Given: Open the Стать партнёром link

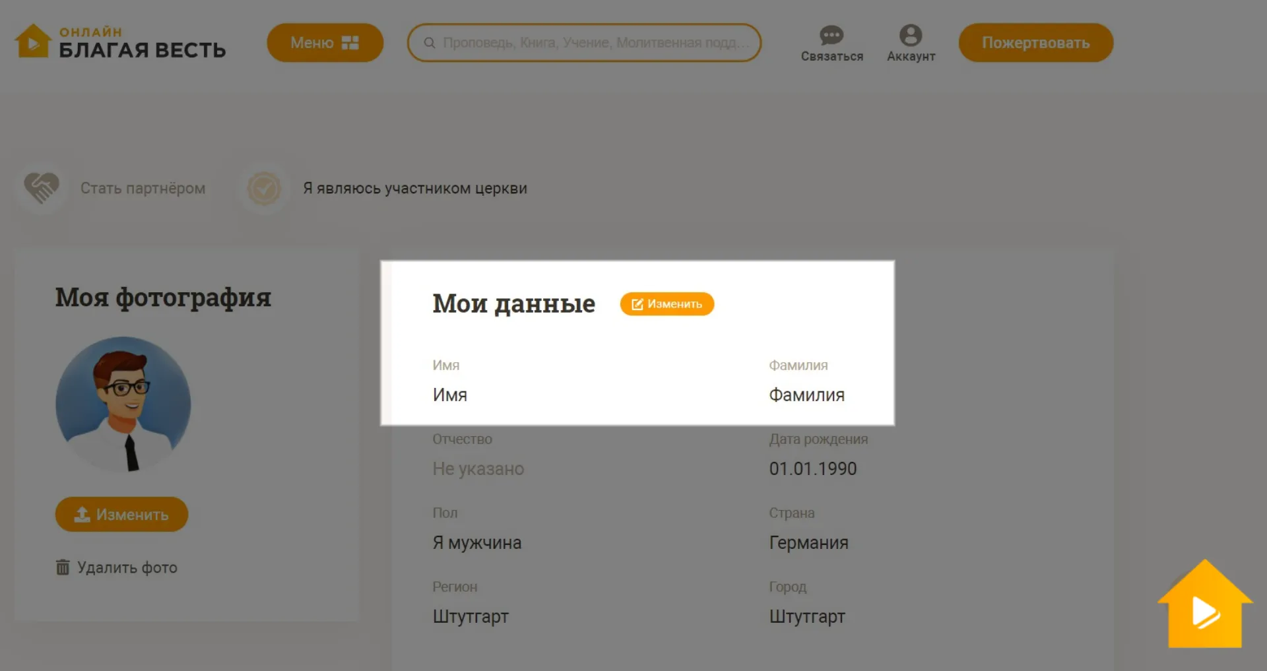Looking at the screenshot, I should tap(143, 189).
